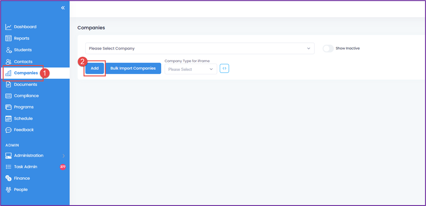Open the Please Select Company dropdown
Image resolution: width=426 pixels, height=206 pixels.
pos(199,48)
